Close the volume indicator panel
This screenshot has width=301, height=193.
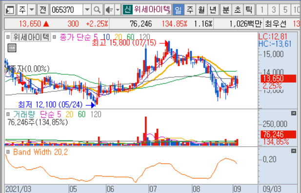294,113
